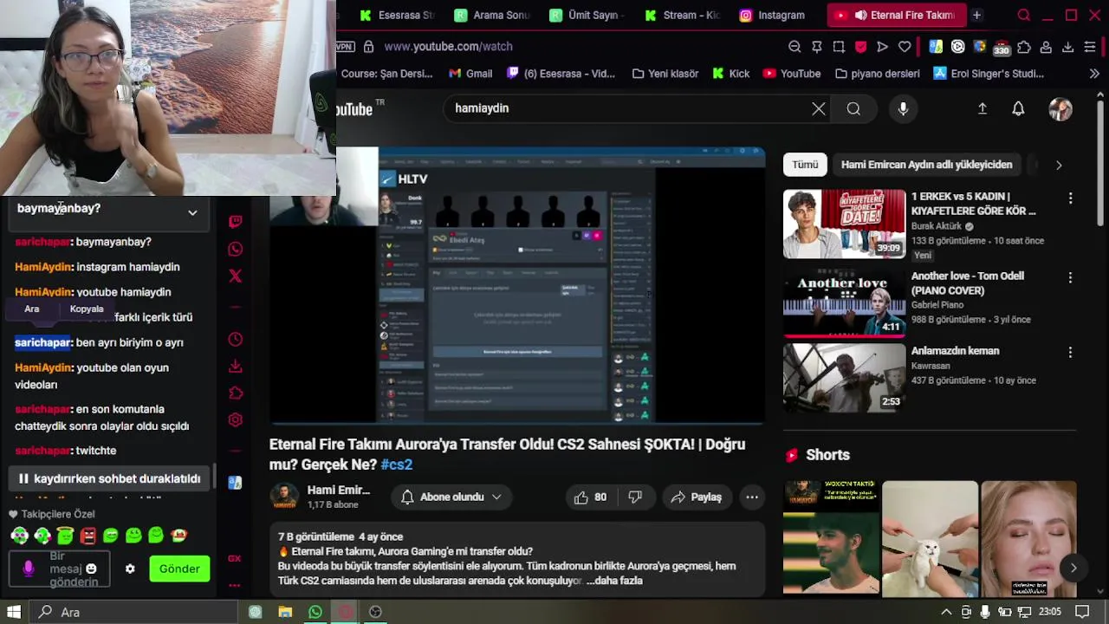
Task: Select Hami Emircan Aydın adlı yükleyiciden chip
Action: [x=926, y=165]
